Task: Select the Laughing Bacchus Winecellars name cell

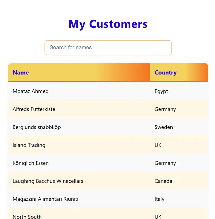Action: (x=48, y=181)
